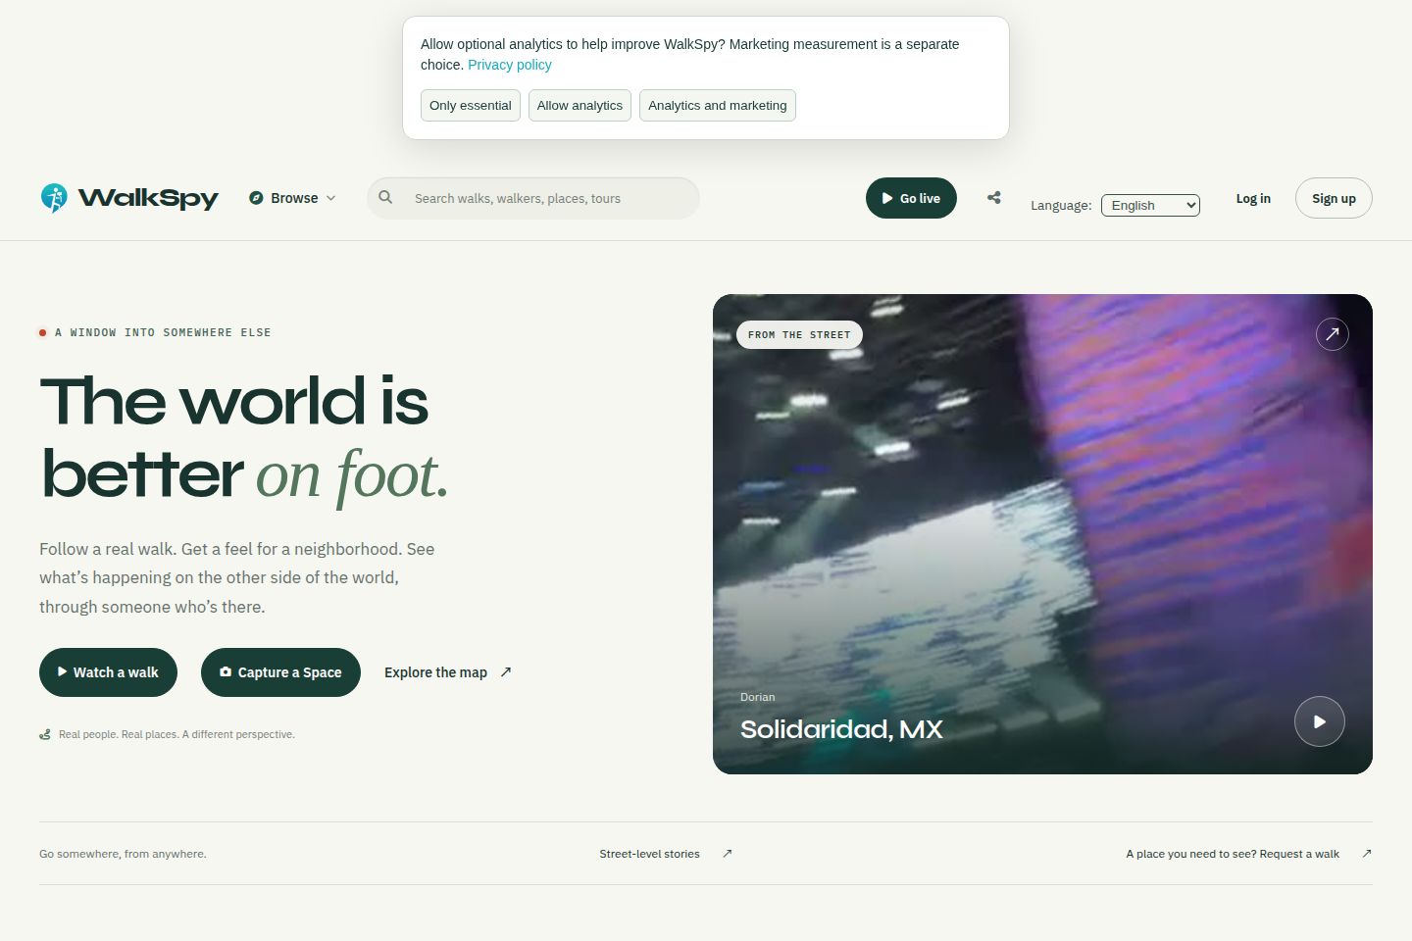This screenshot has height=941, width=1412.
Task: Click the WalkSpy logo
Action: 129,198
